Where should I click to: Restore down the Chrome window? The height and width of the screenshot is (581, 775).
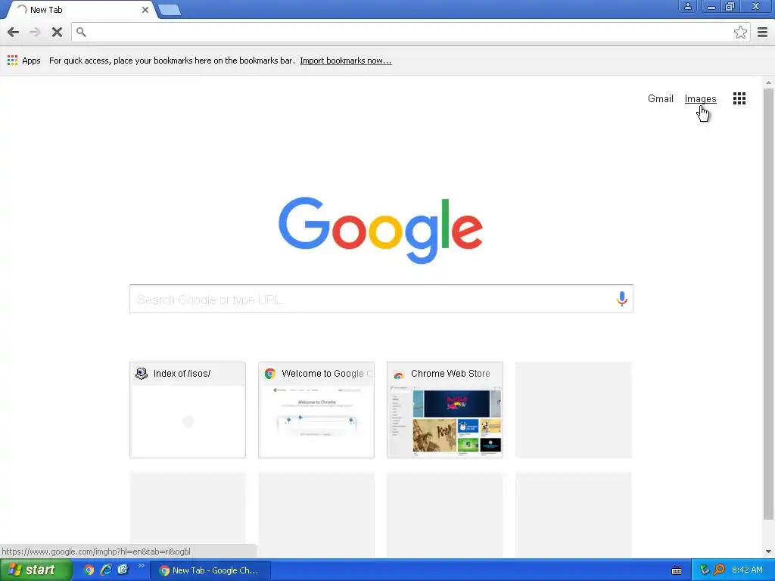tap(730, 6)
